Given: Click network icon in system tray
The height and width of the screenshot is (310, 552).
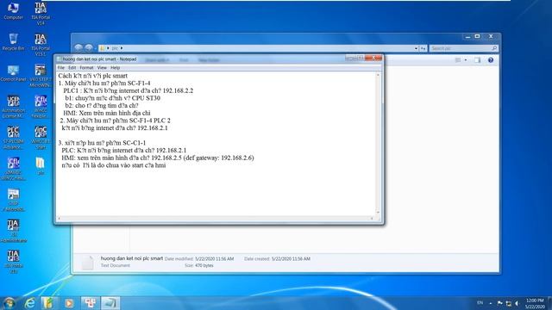Looking at the screenshot, I should (508, 303).
